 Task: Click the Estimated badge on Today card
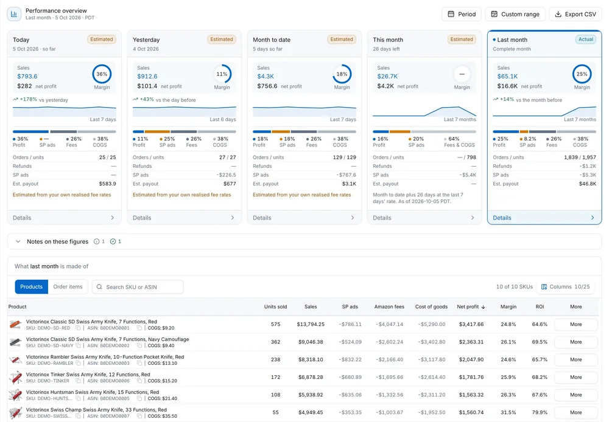[x=102, y=39]
